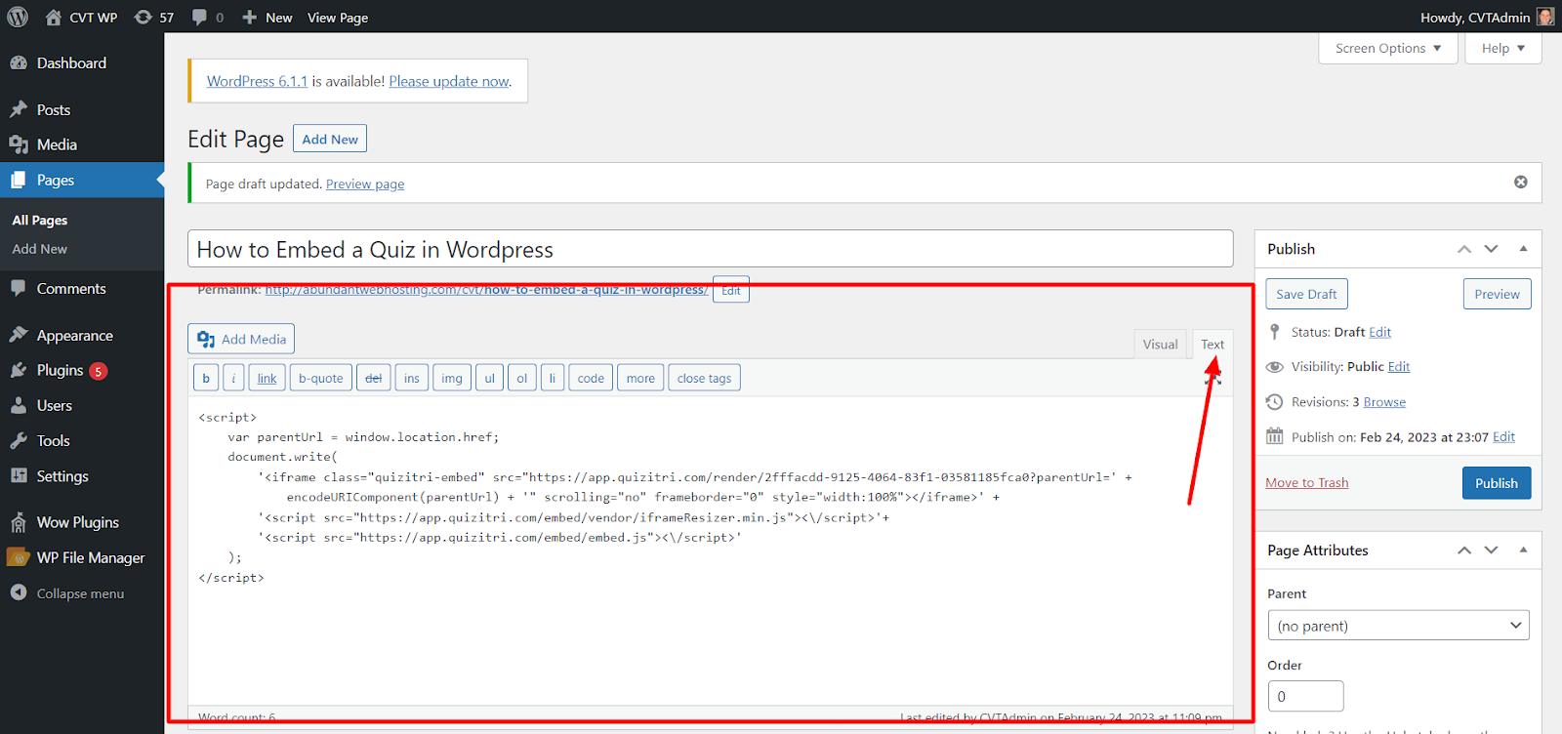Click the CVTAdmin avatar image
Image resolution: width=1562 pixels, height=734 pixels.
tap(1545, 17)
